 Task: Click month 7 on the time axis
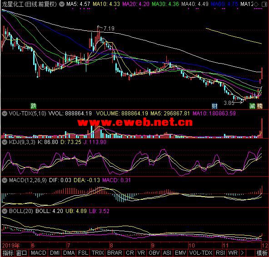[69, 246]
